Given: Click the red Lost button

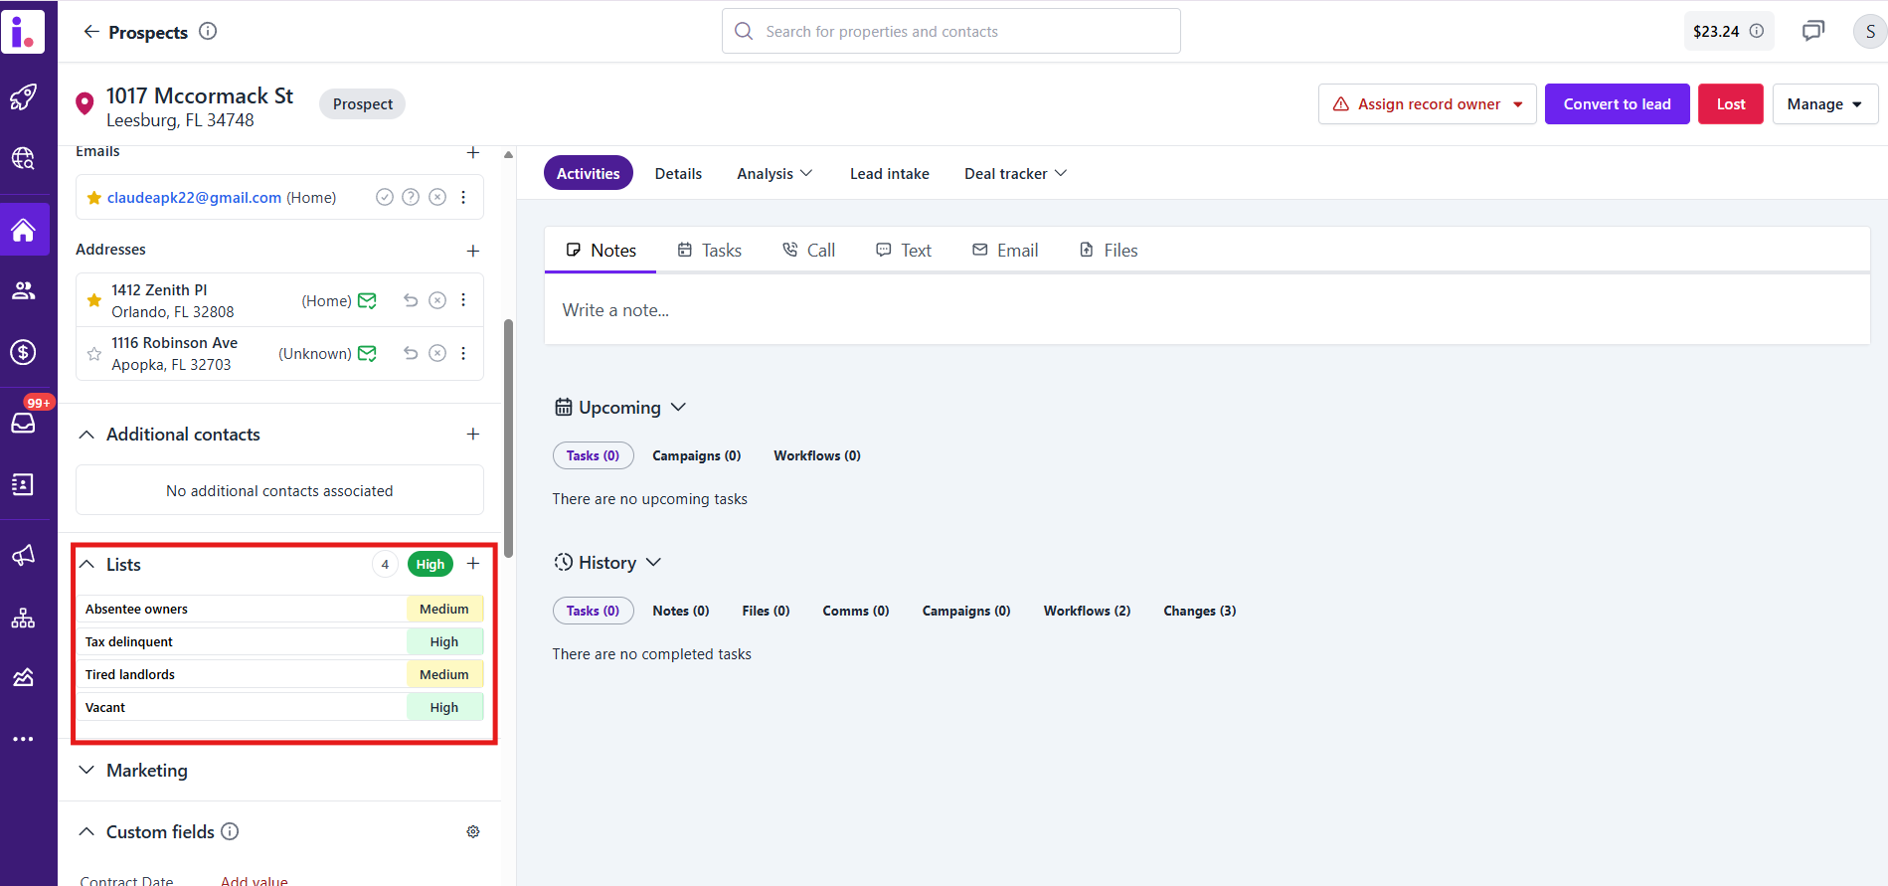Looking at the screenshot, I should click(x=1730, y=104).
